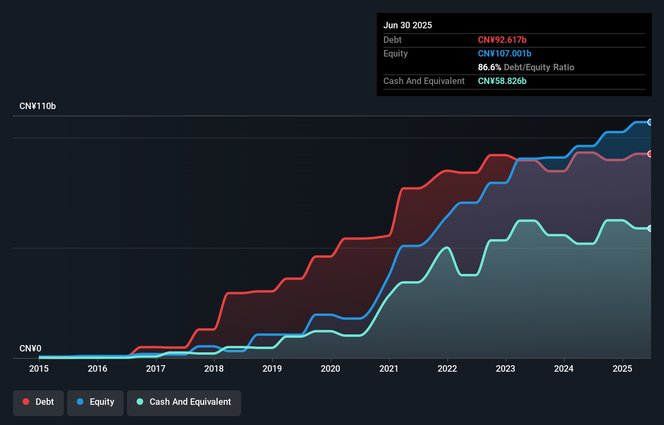Select the 2020 axis label
664x425 pixels.
point(331,368)
